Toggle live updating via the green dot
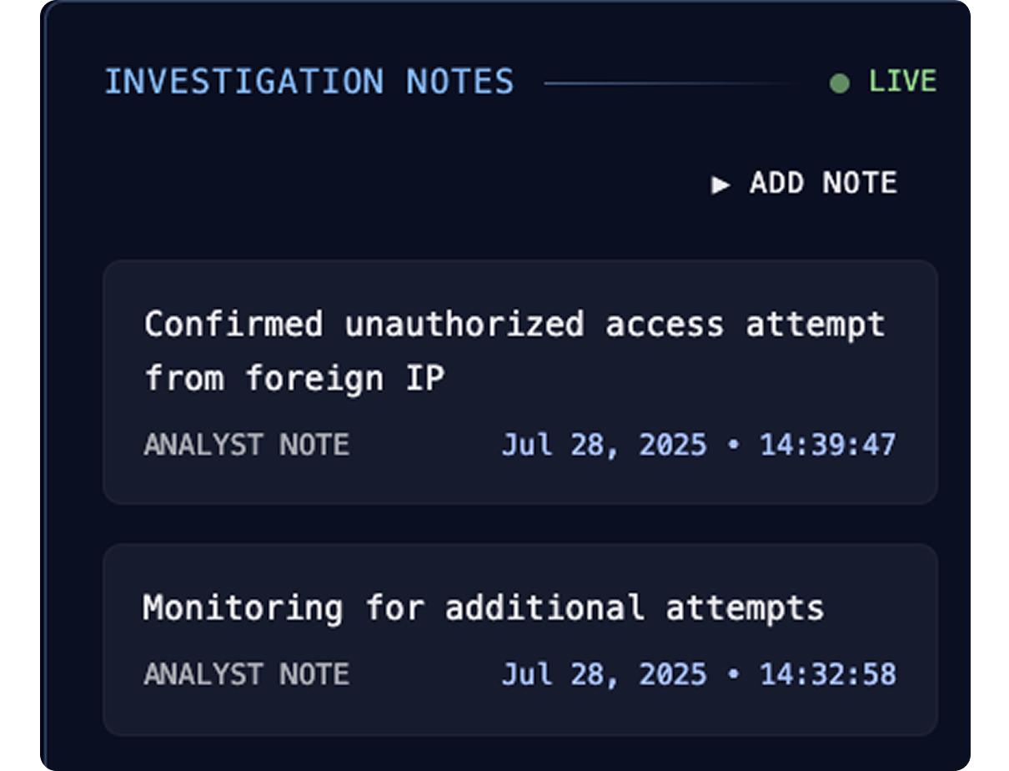The width and height of the screenshot is (1009, 771). (x=839, y=81)
